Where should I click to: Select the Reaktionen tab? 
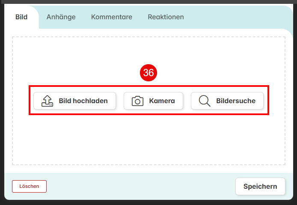click(166, 17)
